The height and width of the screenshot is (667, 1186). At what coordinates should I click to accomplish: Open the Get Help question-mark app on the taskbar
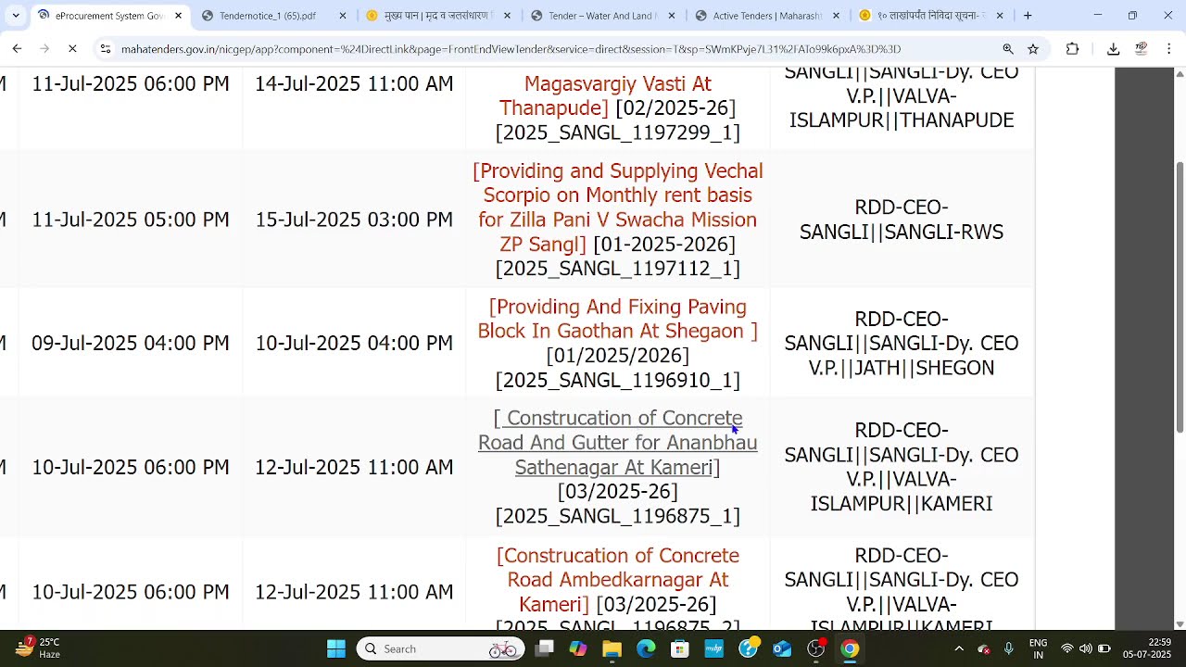(x=748, y=648)
